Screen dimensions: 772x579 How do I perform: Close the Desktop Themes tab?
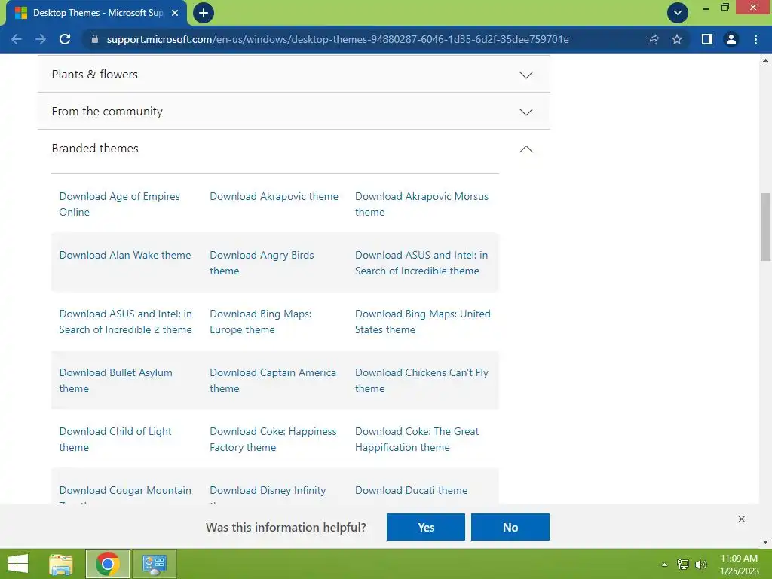(175, 13)
